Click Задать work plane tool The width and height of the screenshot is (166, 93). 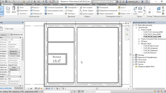tap(159, 10)
